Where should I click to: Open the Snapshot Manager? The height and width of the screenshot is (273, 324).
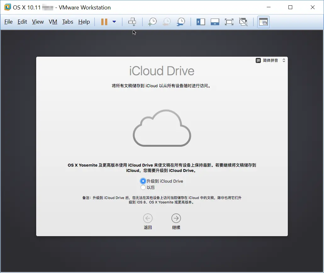tap(181, 22)
